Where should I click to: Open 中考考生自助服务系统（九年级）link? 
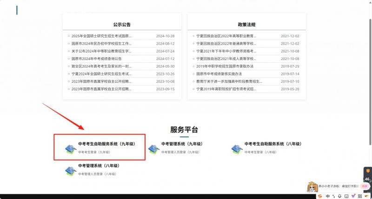pos(106,144)
